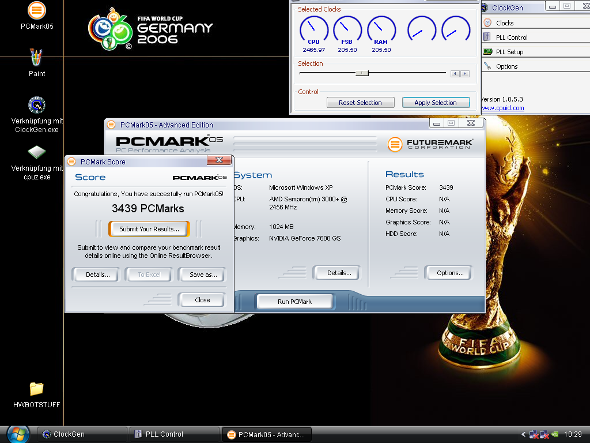Close the score dialog via Close button
The image size is (590, 443).
(x=202, y=300)
